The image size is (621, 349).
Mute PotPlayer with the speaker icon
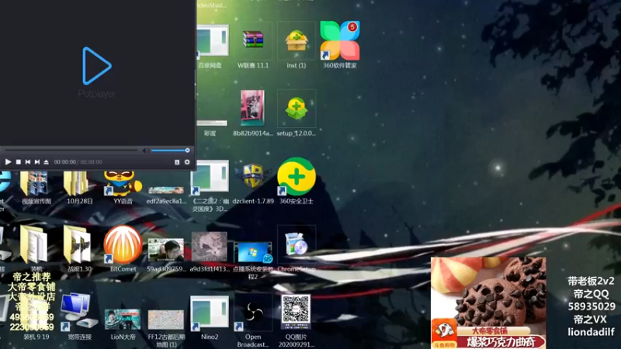tap(144, 150)
